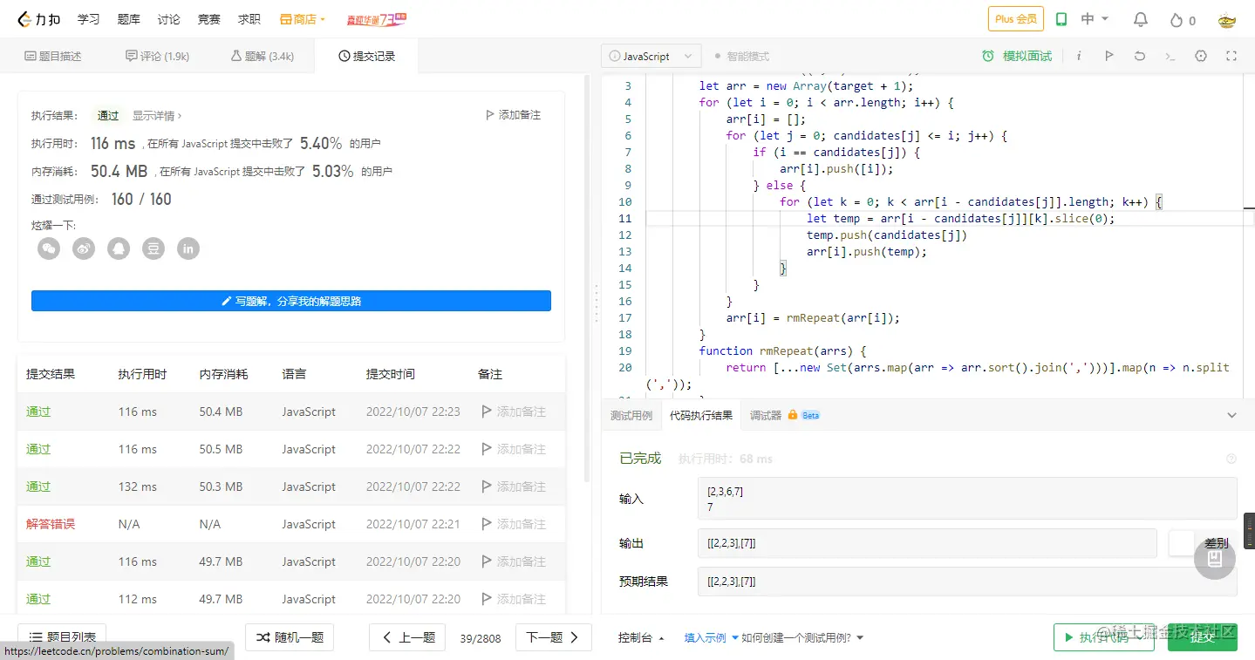Share result to QQ
Screen dimensions: 1255x660
(x=119, y=248)
